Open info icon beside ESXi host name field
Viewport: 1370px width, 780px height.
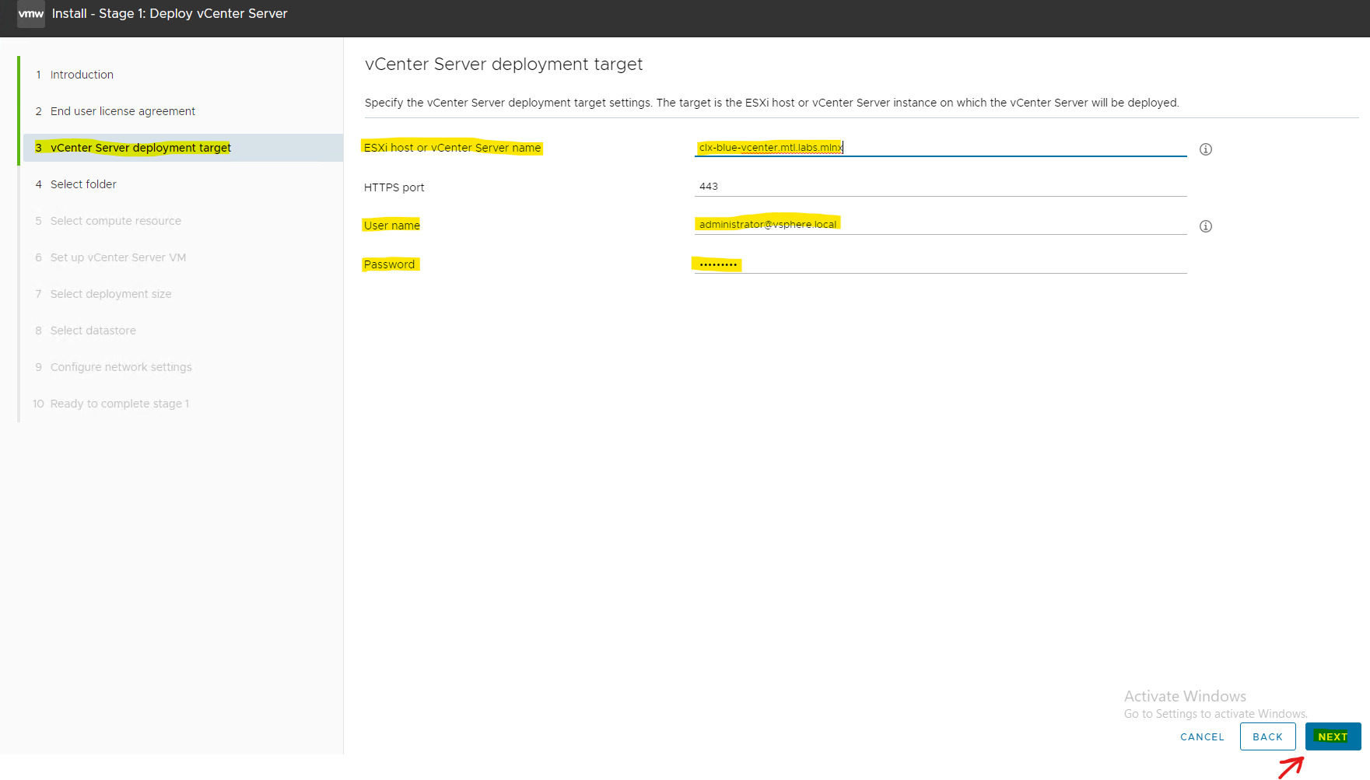point(1206,149)
